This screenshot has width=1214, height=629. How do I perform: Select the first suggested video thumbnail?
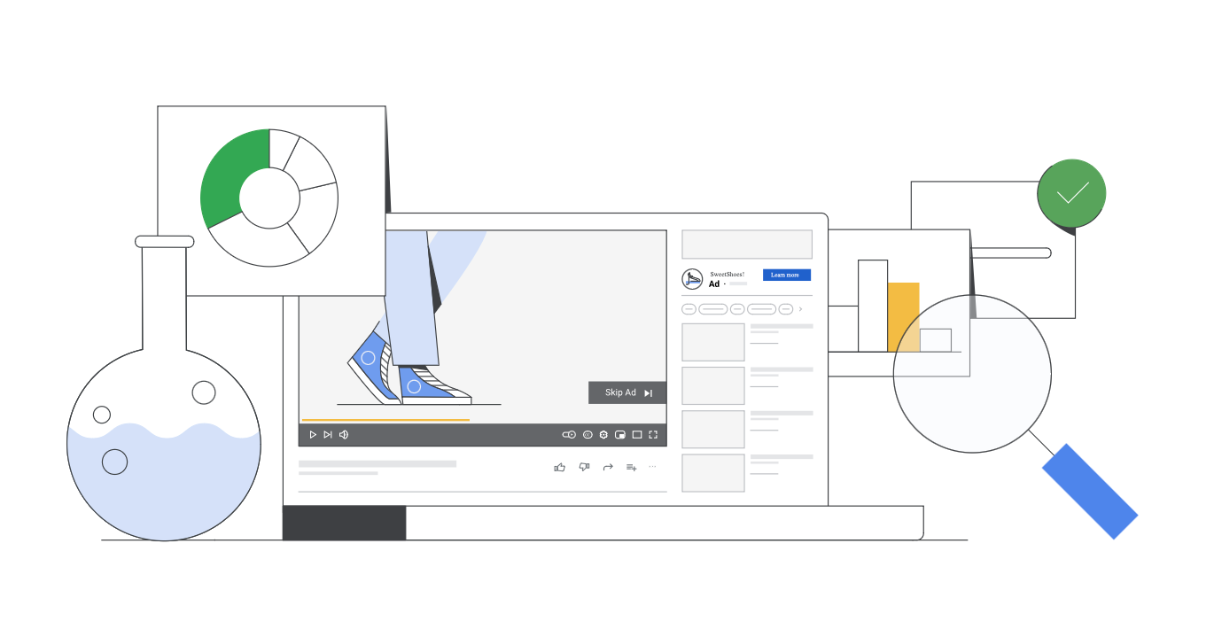712,342
